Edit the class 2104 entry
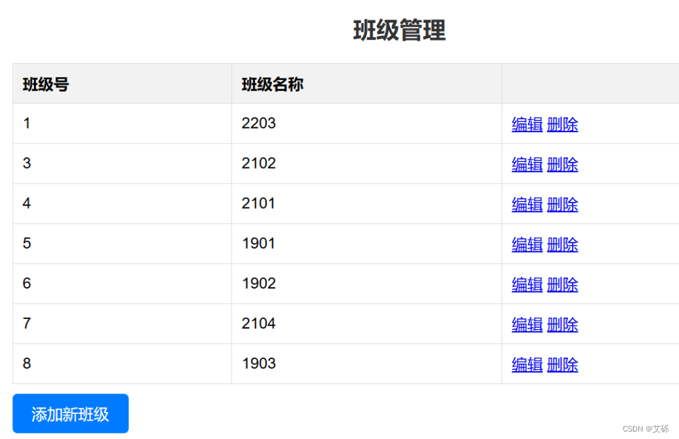The image size is (679, 439). (x=527, y=325)
